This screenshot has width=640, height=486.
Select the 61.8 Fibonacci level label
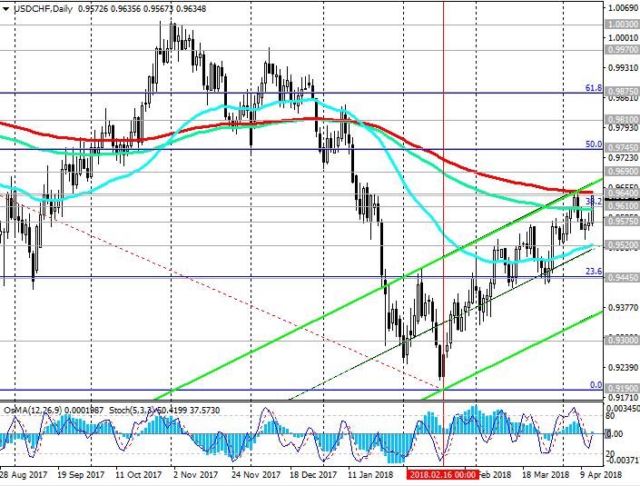click(593, 88)
